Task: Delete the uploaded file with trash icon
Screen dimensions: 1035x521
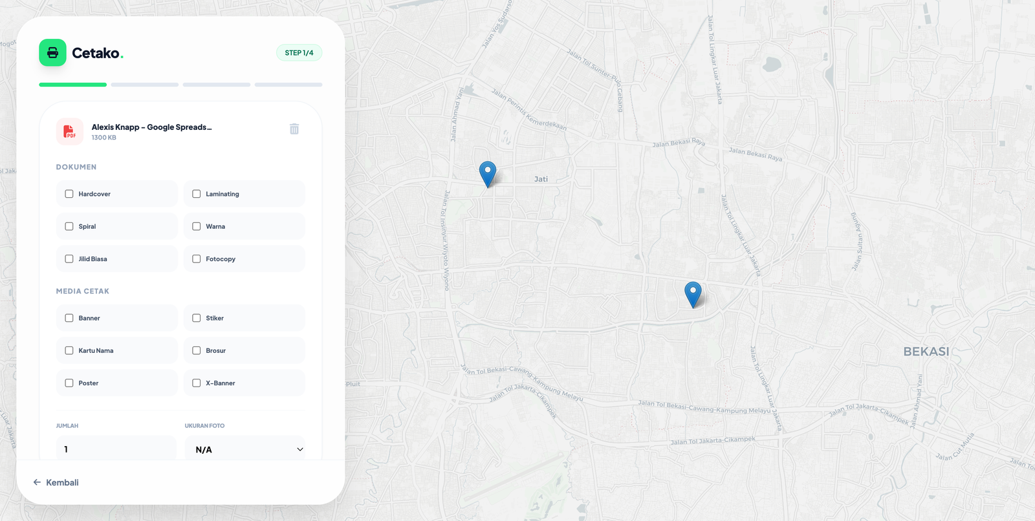Action: click(294, 129)
